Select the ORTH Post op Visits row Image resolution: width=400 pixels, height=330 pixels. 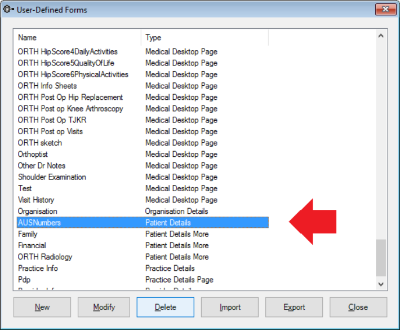[143, 131]
